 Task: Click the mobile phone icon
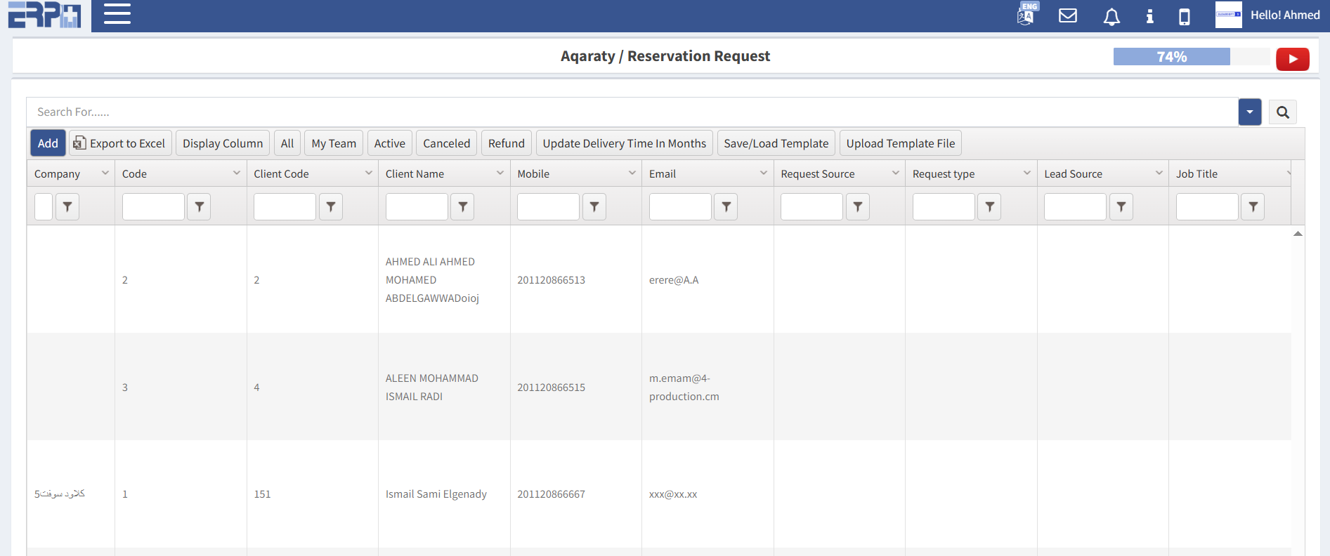[x=1184, y=16]
